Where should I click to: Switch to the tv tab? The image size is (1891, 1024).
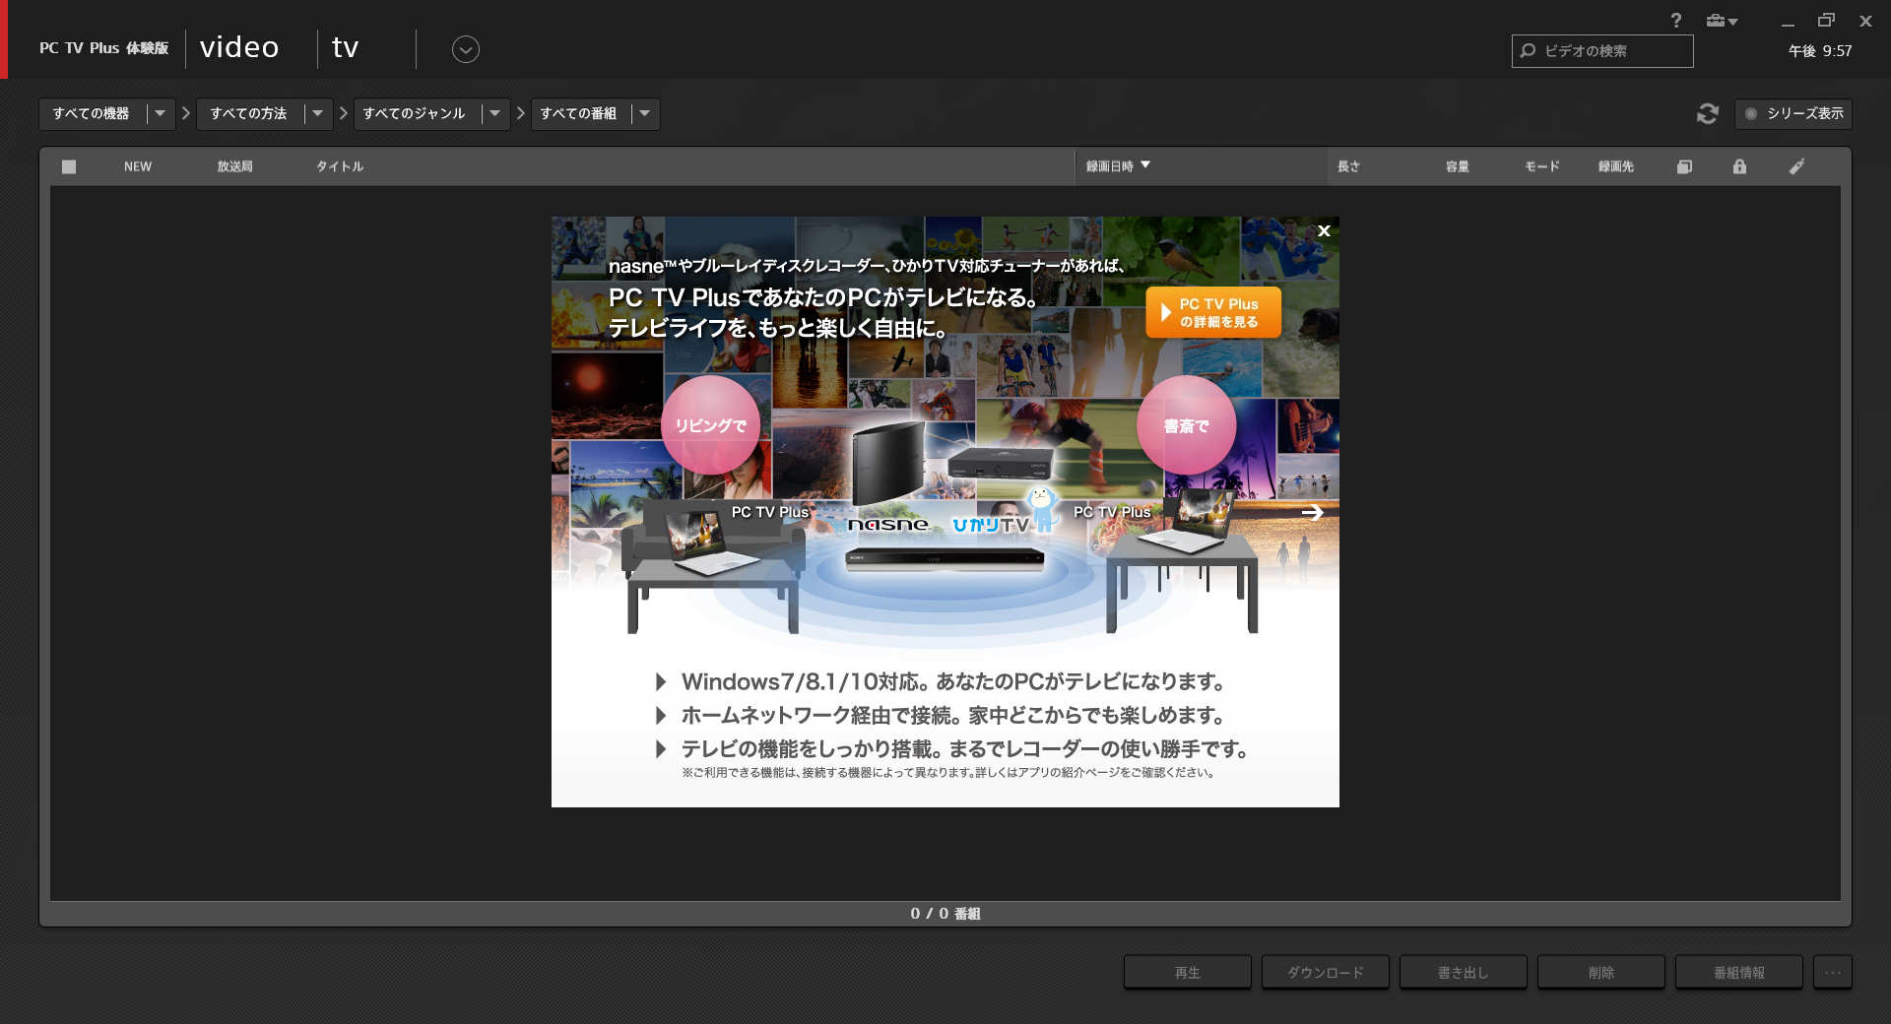point(345,47)
